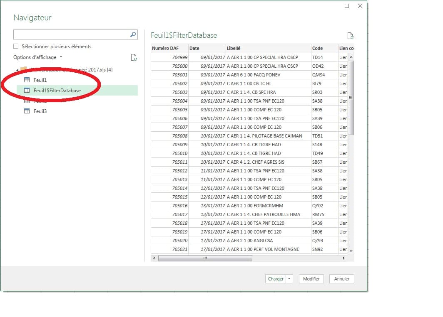The image size is (443, 317).
Task: Click the Feuil1$FilterDatabase table icon
Action: tap(27, 90)
